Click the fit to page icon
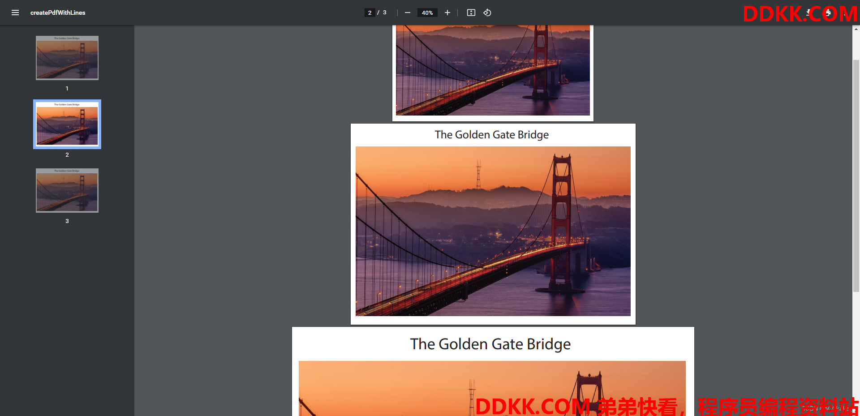Viewport: 860px width, 416px height. [x=471, y=13]
